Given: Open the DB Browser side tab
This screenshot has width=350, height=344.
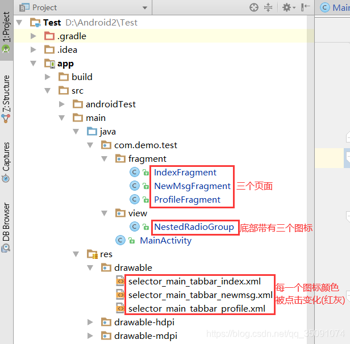Looking at the screenshot, I should 6,228.
